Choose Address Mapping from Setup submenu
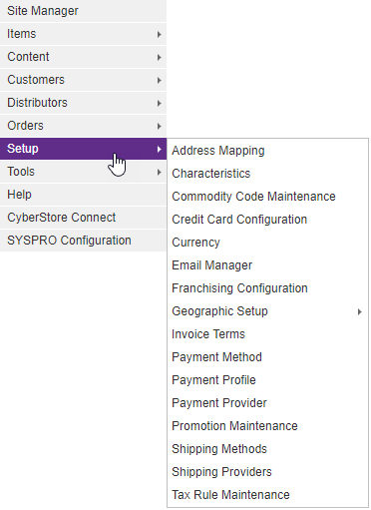371x510 pixels. click(x=267, y=151)
